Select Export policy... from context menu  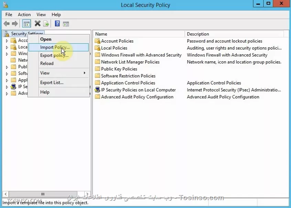point(58,55)
